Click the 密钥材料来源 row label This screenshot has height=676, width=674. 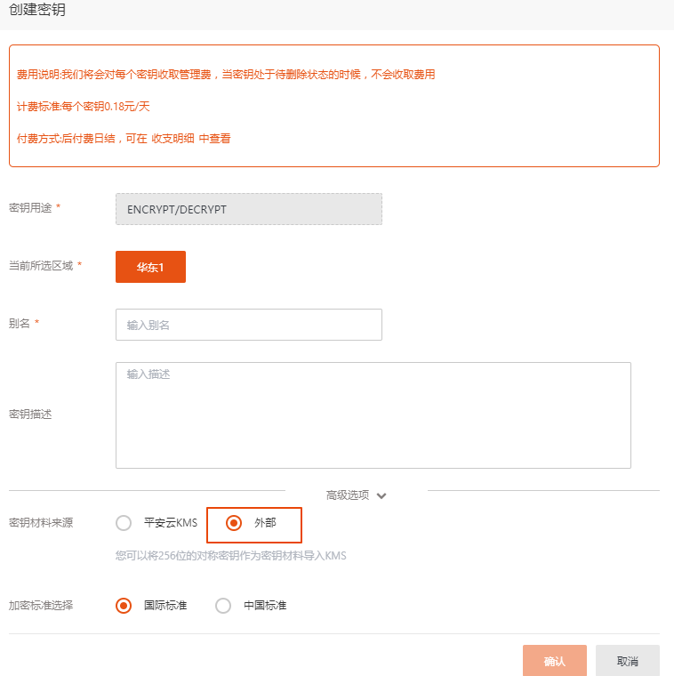tap(41, 522)
